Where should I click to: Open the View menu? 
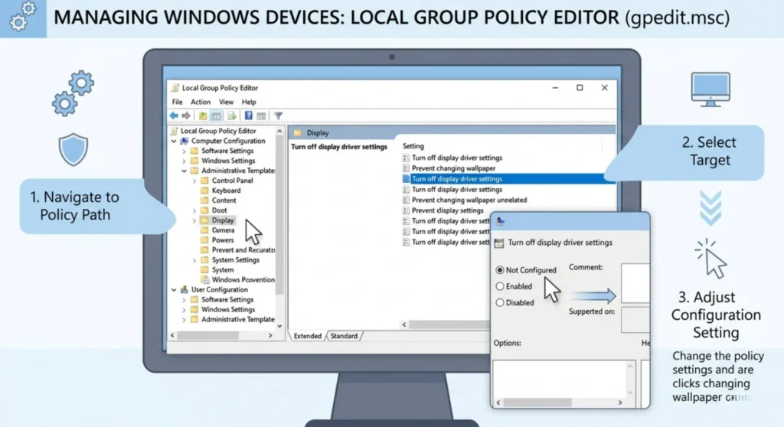[x=226, y=102]
